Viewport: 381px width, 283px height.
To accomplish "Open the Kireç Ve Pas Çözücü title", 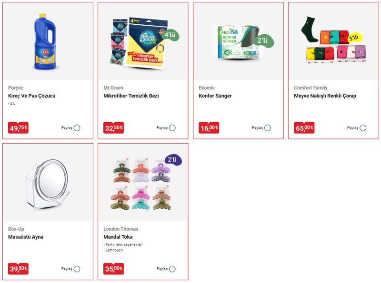I will [x=32, y=96].
